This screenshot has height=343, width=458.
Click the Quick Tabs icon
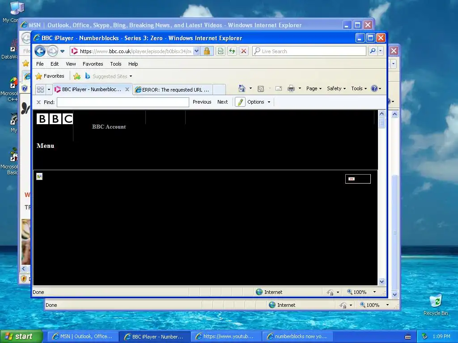pos(40,89)
